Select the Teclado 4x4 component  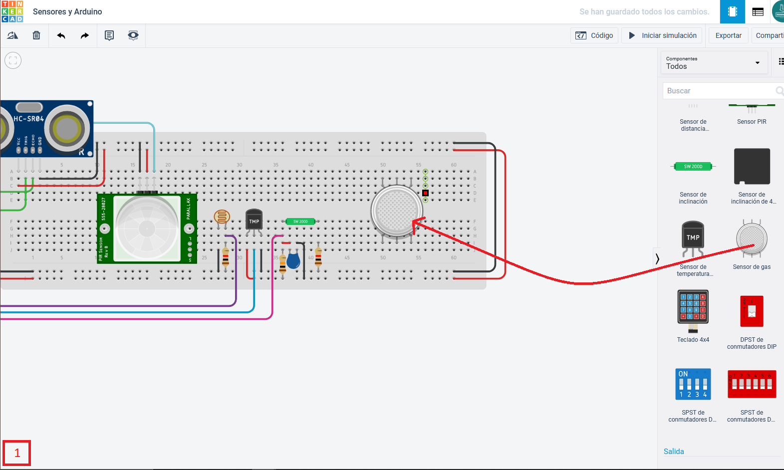pyautogui.click(x=693, y=314)
